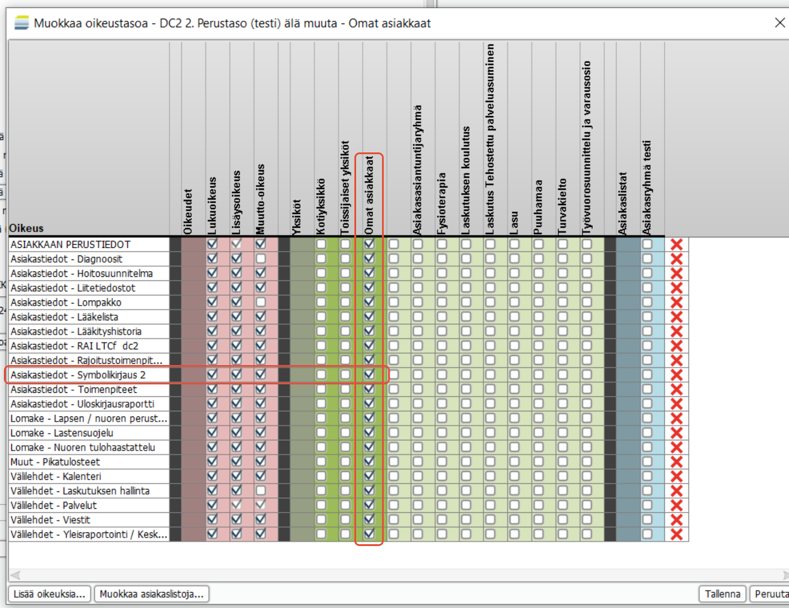Remove Välilehdet - Kalenteri row

[677, 476]
